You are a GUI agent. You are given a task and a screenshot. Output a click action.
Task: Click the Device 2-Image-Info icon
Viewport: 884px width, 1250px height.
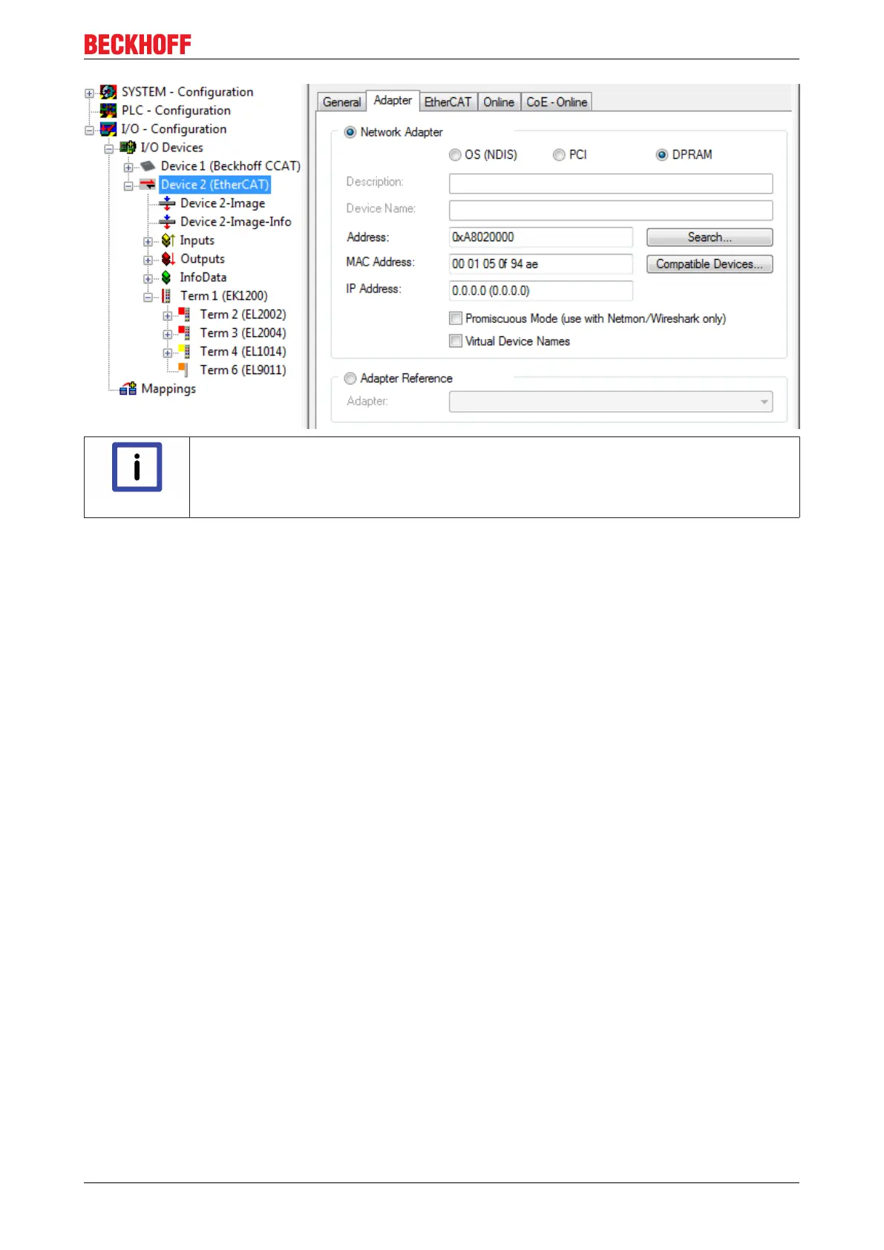[x=168, y=222]
